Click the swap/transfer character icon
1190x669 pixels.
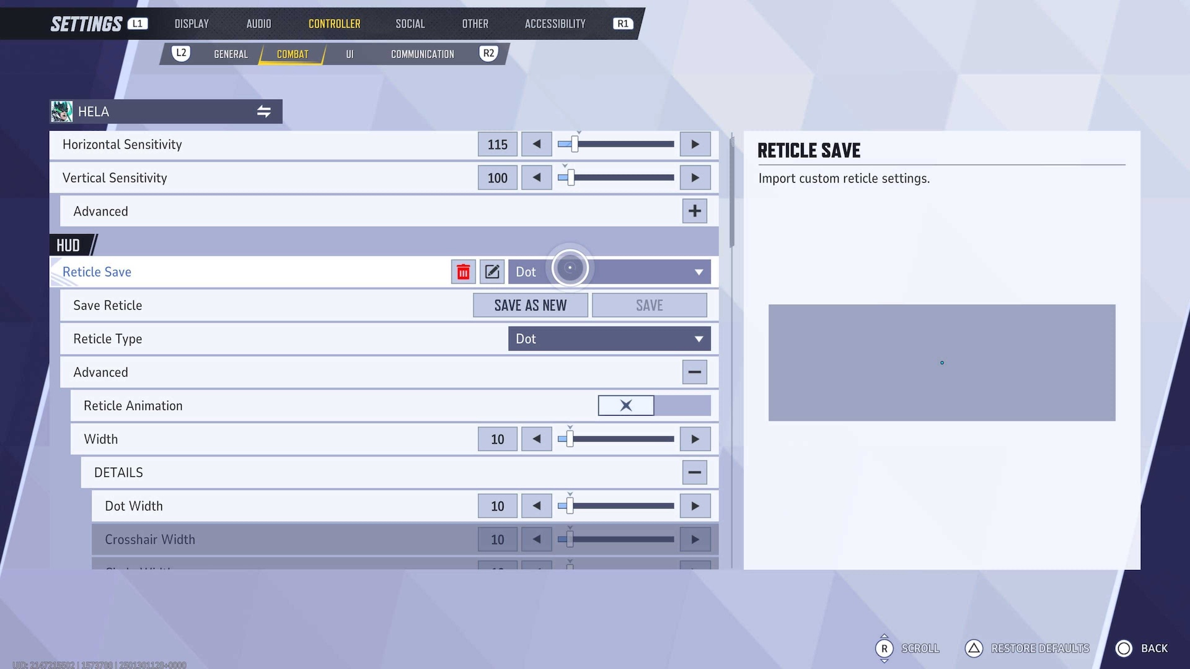point(265,111)
